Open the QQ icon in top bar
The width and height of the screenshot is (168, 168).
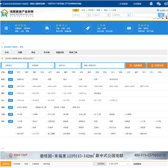(151, 4)
